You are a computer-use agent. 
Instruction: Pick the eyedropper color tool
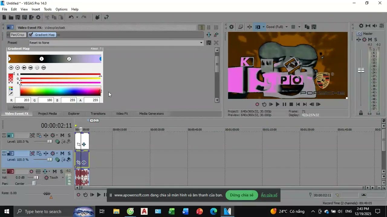(11, 94)
